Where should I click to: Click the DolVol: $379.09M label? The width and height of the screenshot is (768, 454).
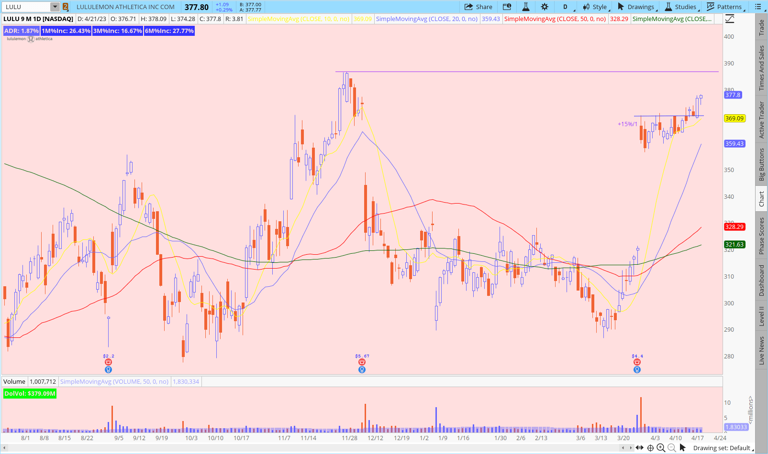click(x=30, y=393)
